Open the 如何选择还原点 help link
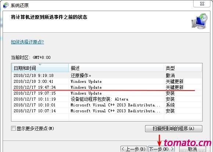 click(28, 42)
